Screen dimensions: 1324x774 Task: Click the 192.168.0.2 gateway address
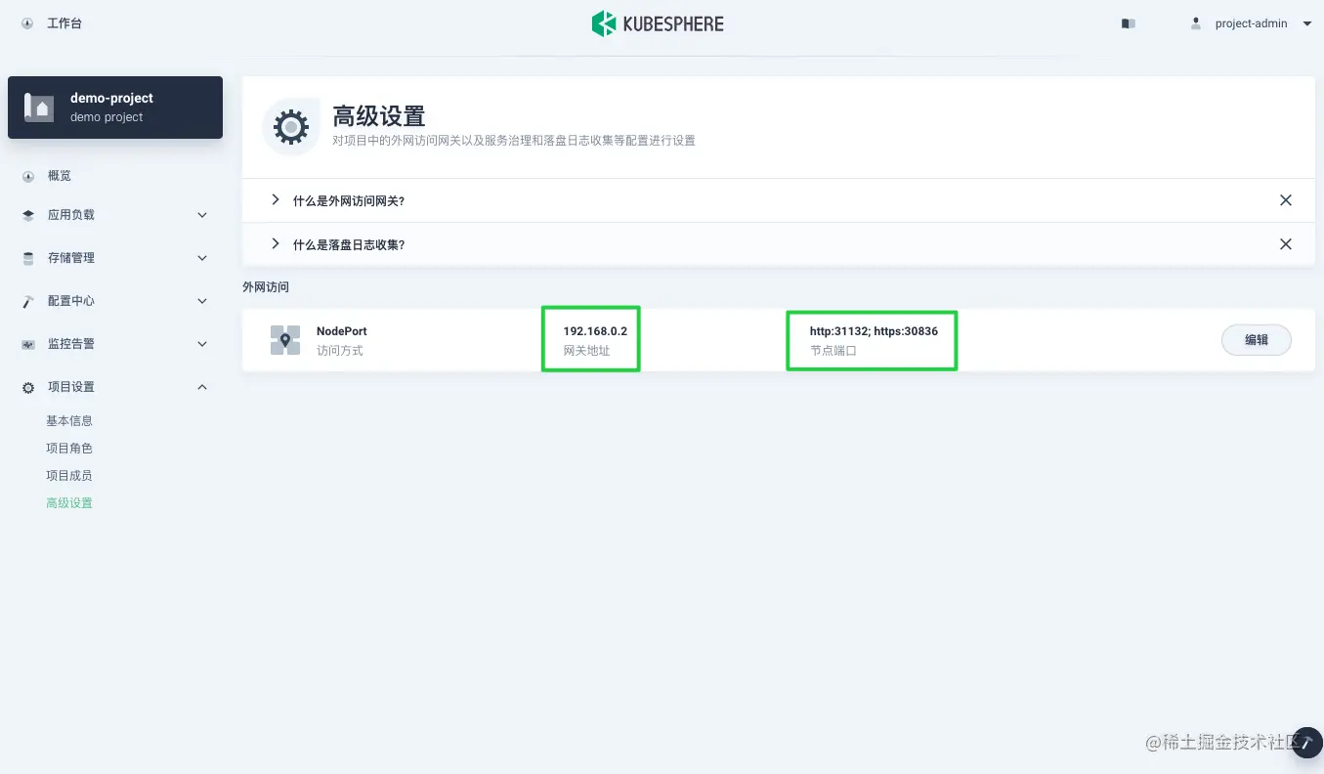[595, 331]
